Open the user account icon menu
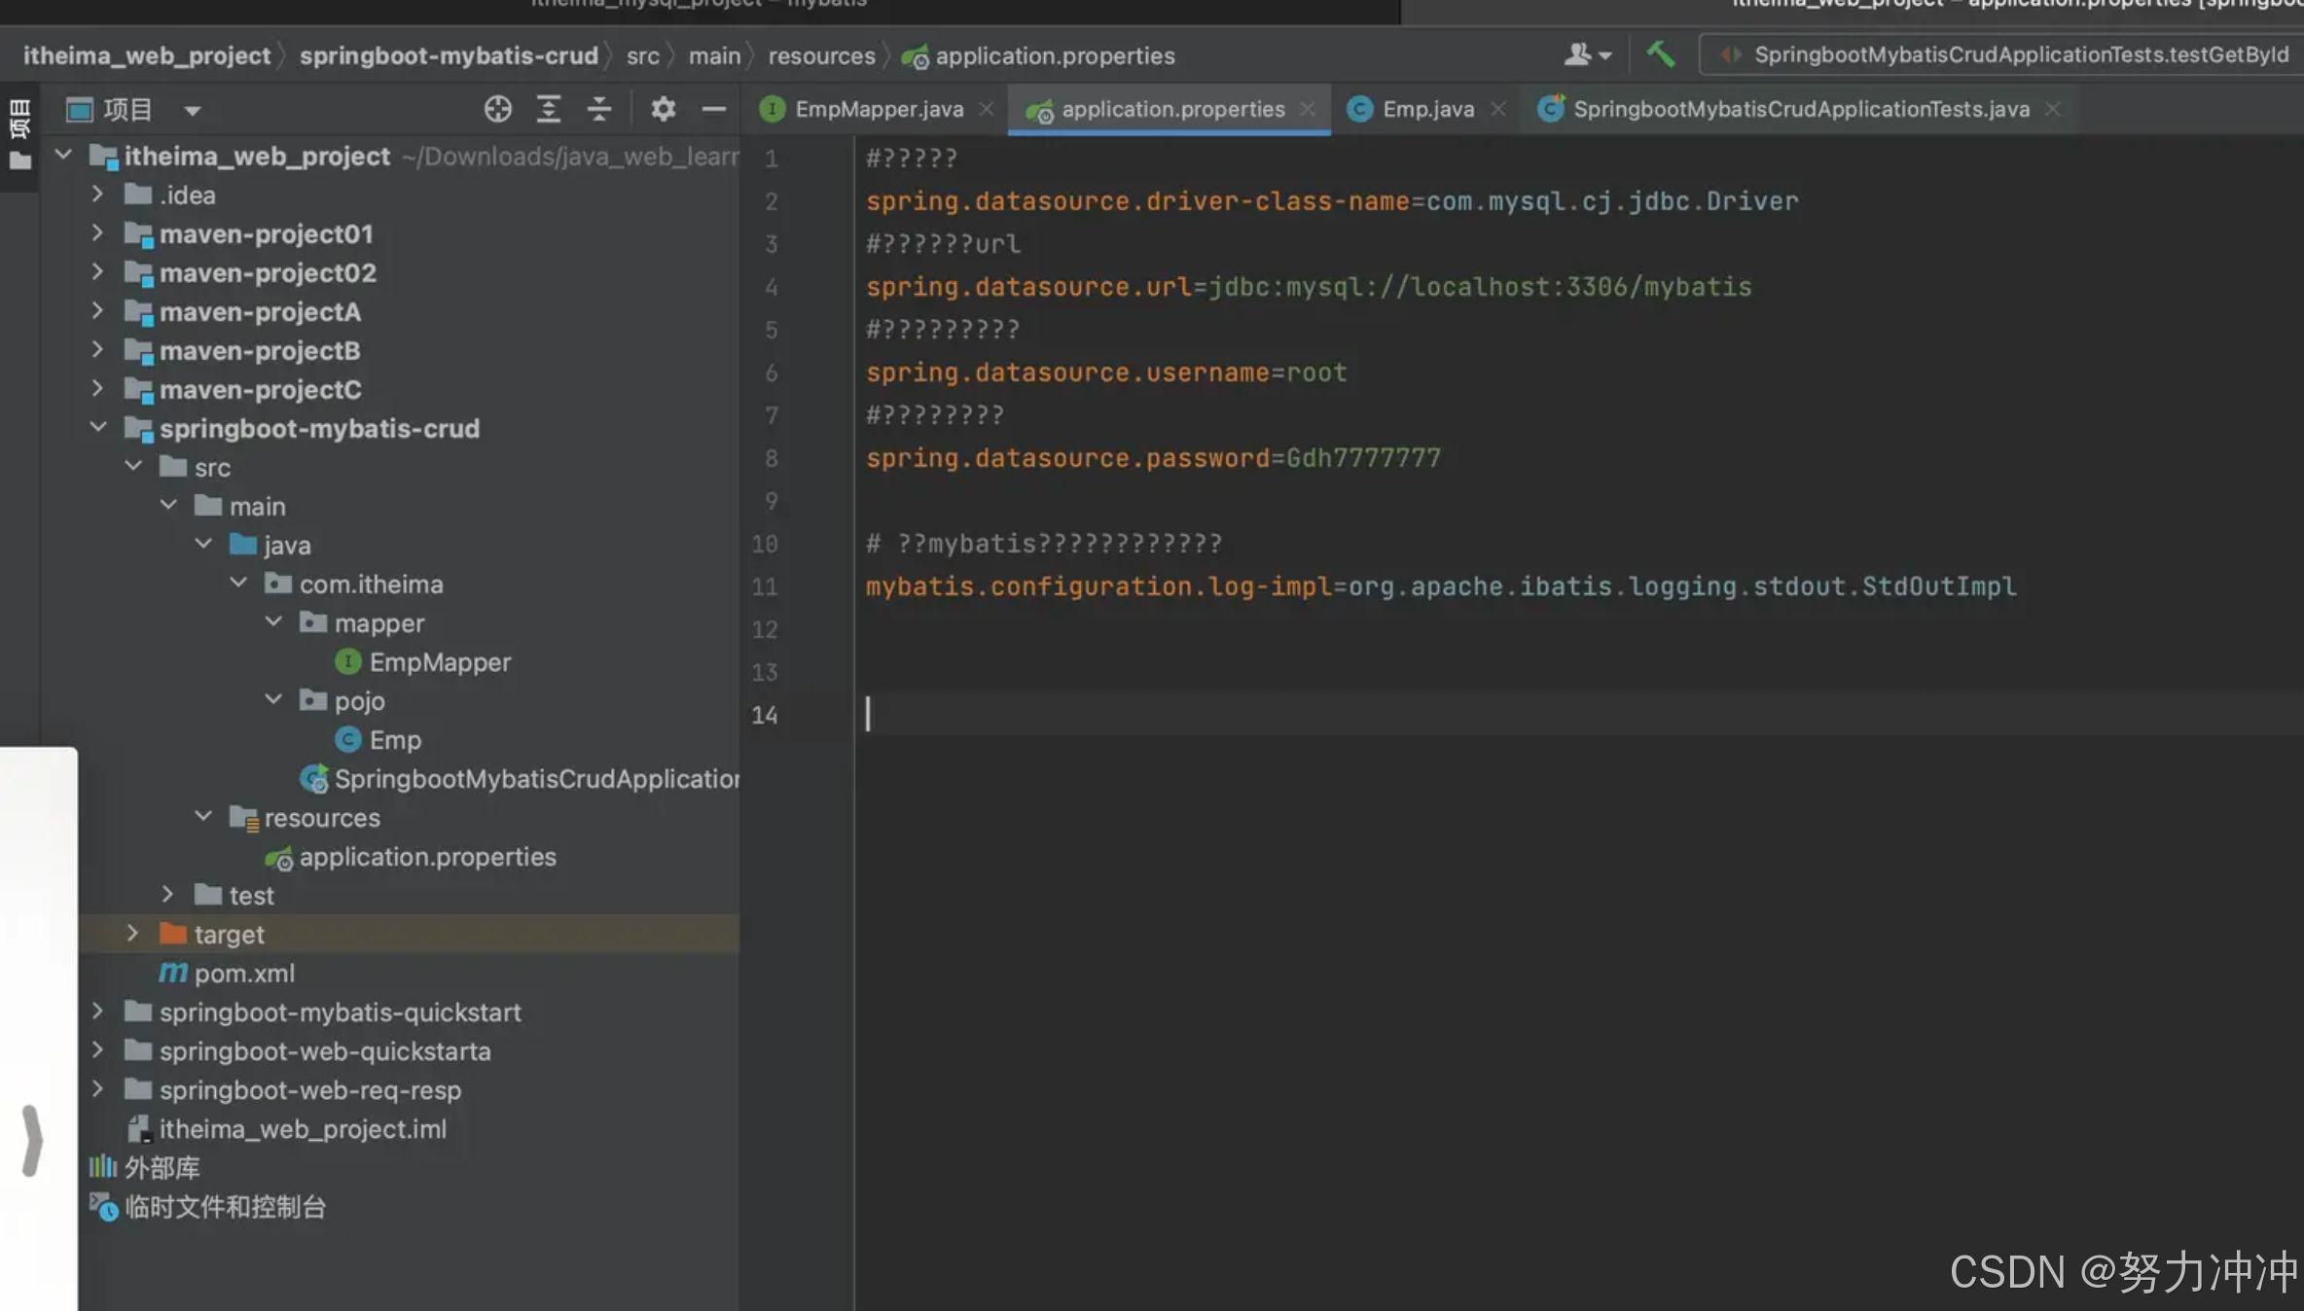The height and width of the screenshot is (1311, 2304). (1586, 54)
